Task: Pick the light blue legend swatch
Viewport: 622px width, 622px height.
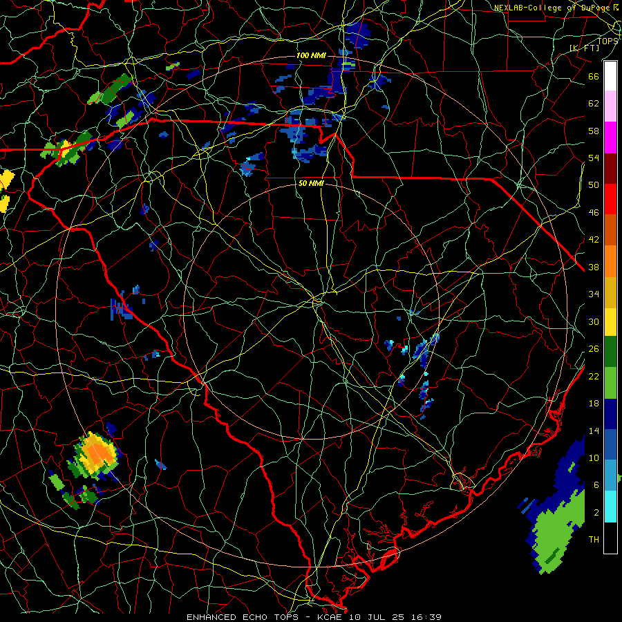Action: (x=610, y=475)
